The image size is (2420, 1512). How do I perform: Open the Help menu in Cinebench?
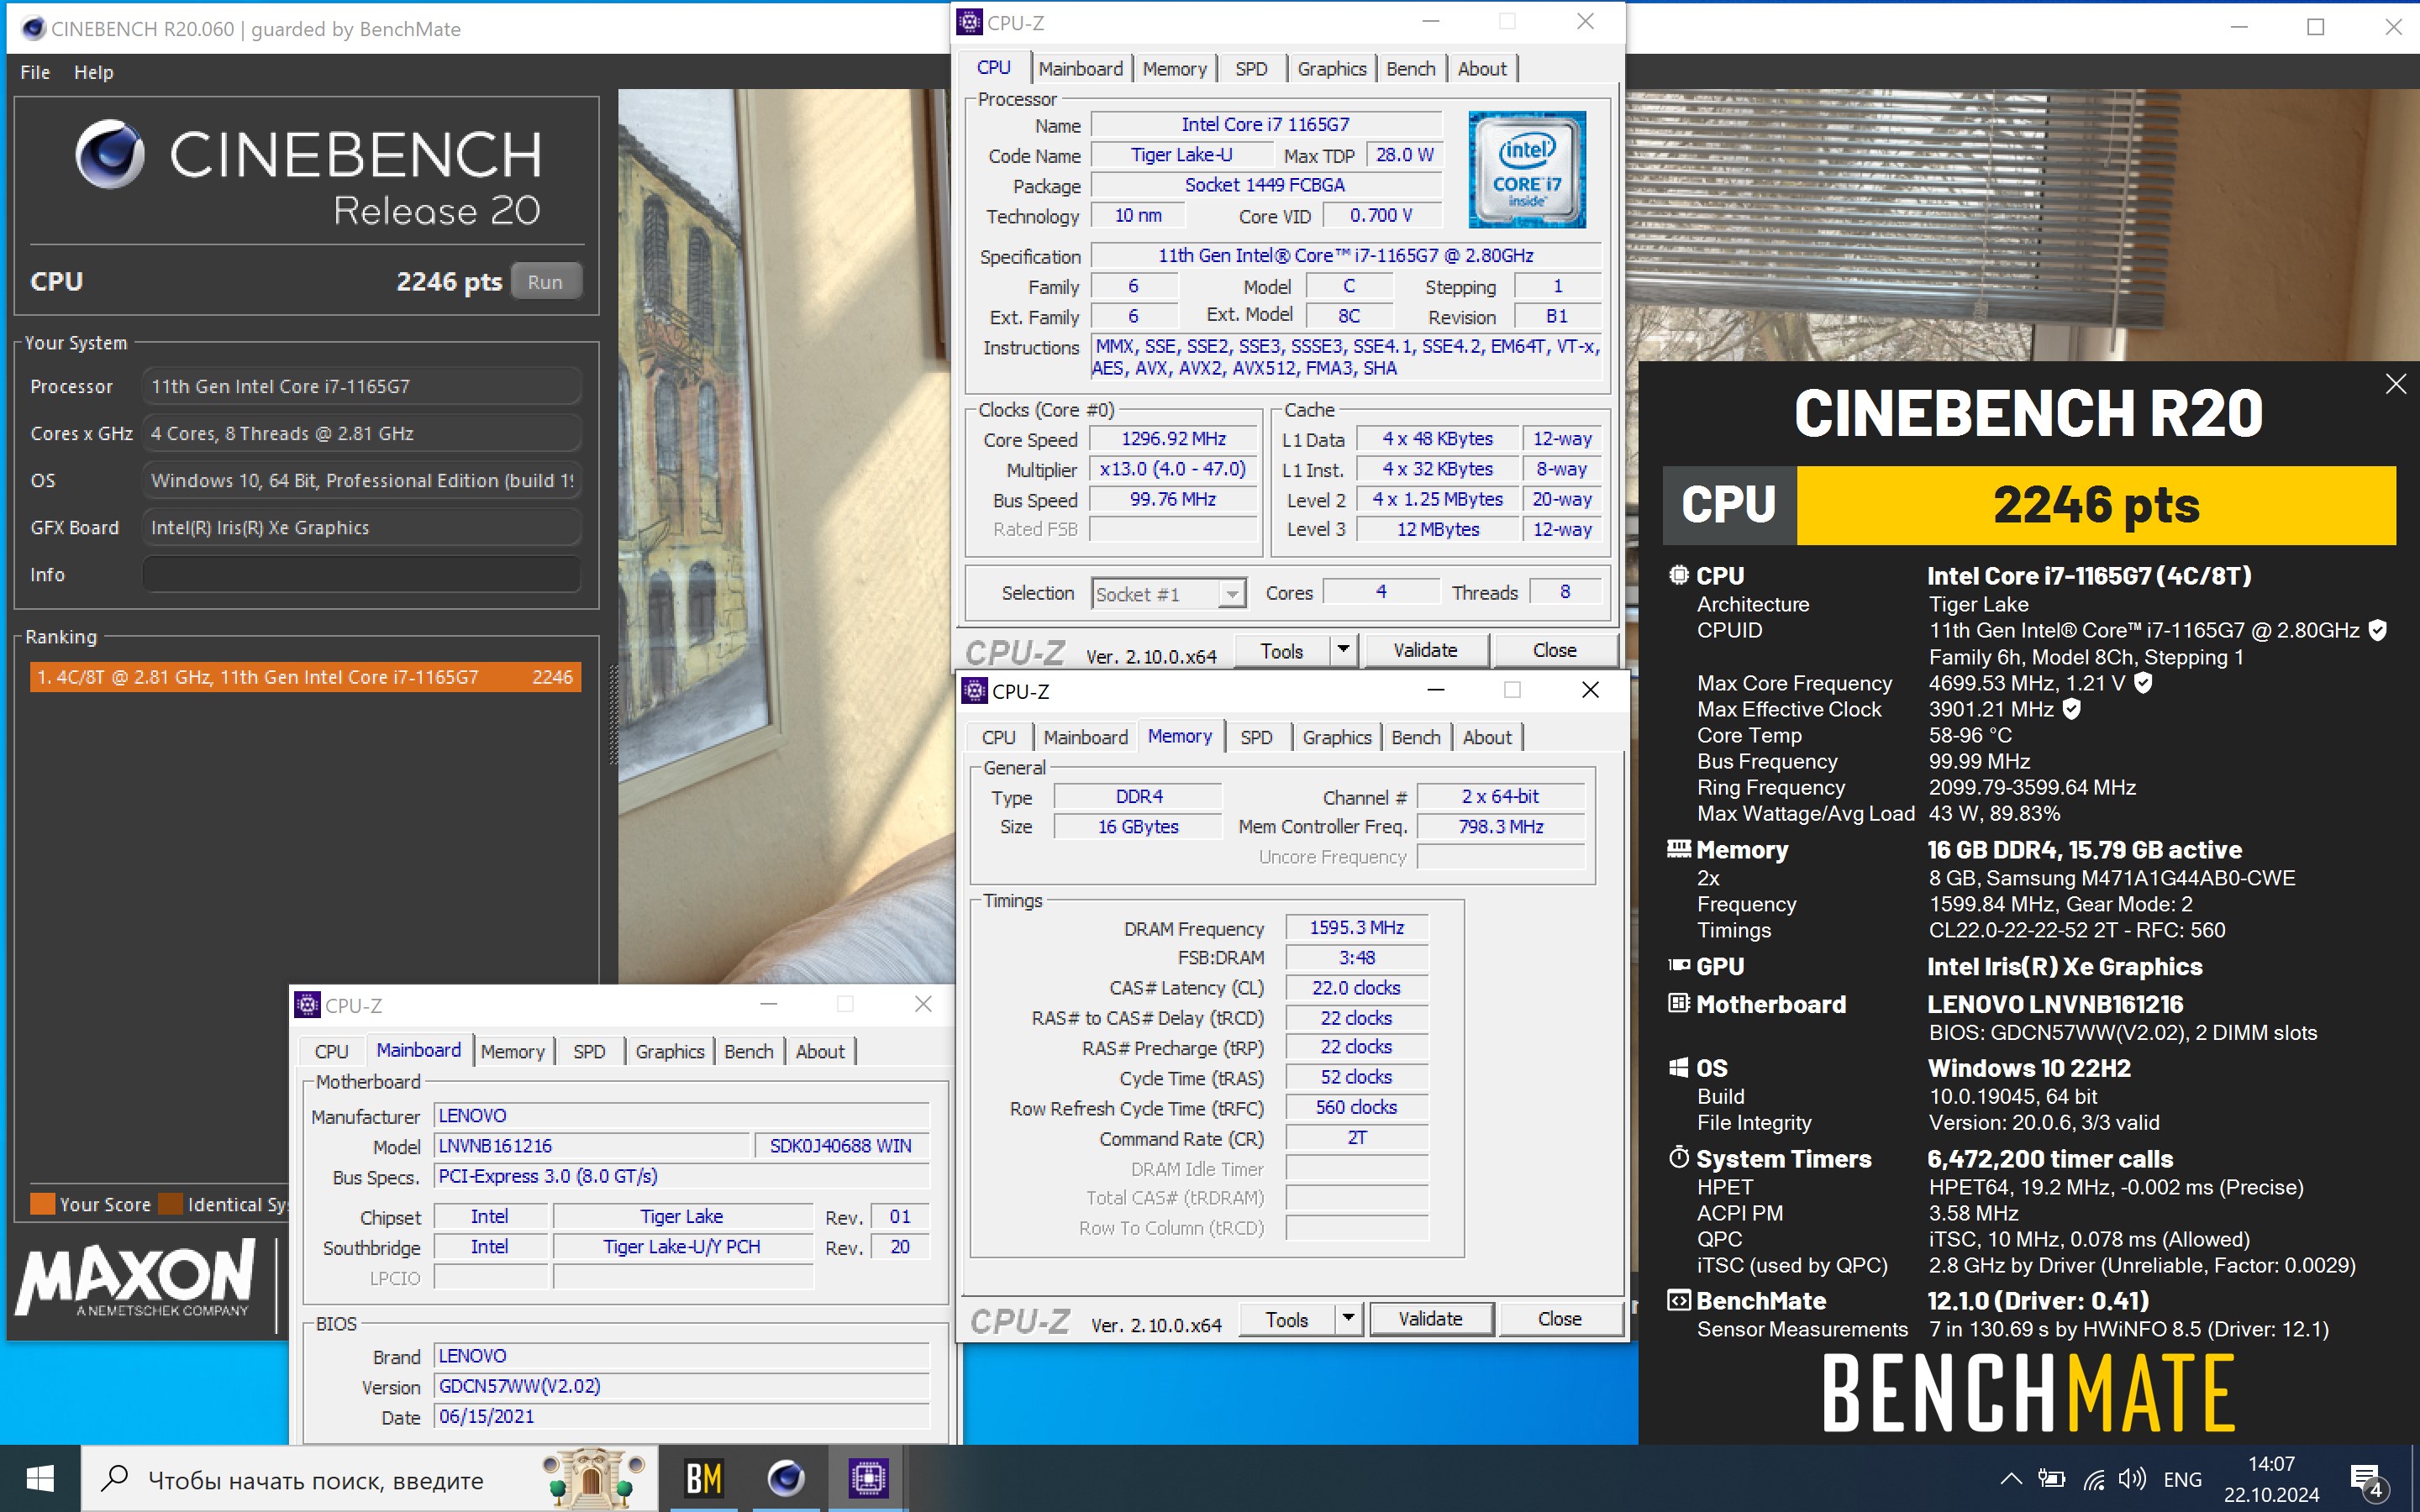point(93,72)
